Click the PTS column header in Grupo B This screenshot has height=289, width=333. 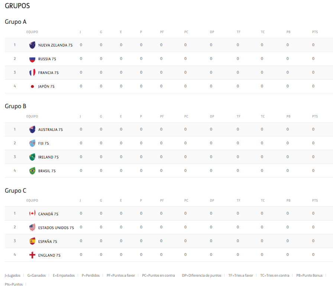(x=315, y=116)
